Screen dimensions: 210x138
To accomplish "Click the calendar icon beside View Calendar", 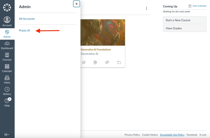I will click(190, 6).
